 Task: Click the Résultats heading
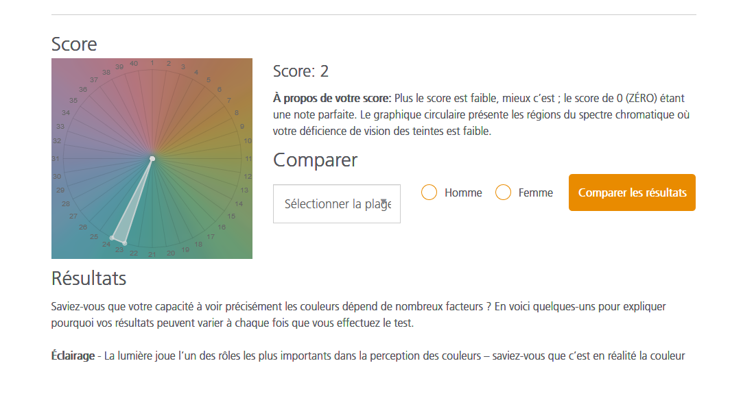(88, 278)
